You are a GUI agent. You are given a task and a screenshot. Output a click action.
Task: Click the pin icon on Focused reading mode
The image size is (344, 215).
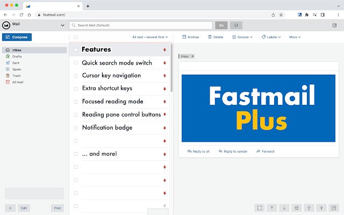click(164, 102)
